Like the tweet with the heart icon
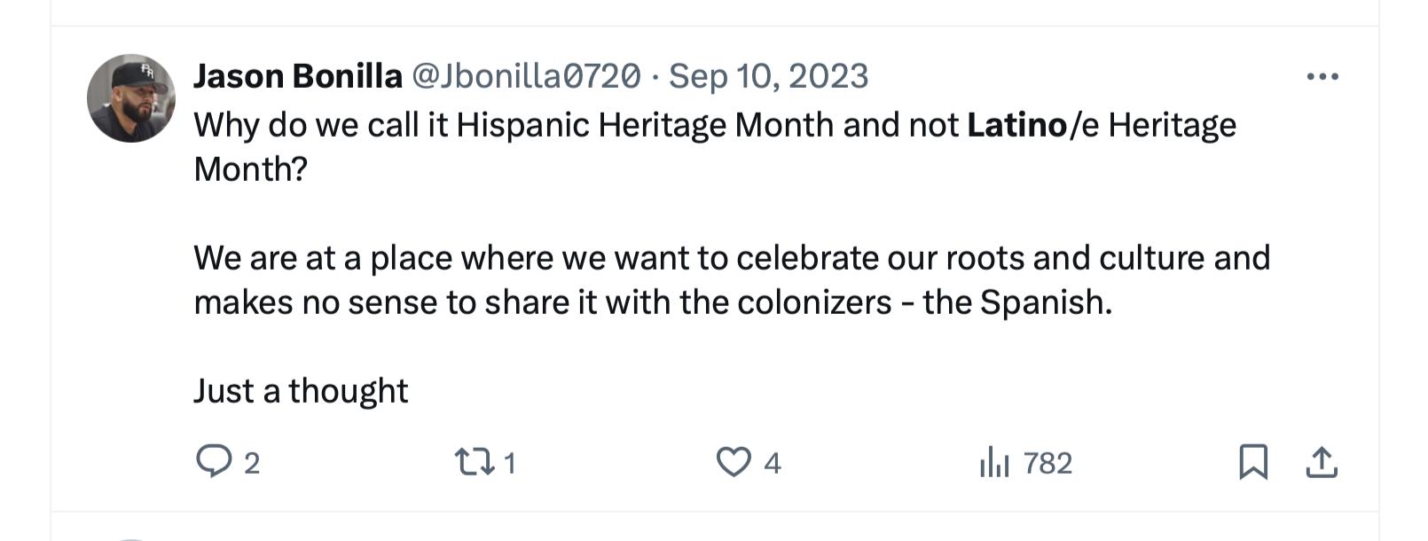Screen dimensions: 1428x541 [733, 462]
